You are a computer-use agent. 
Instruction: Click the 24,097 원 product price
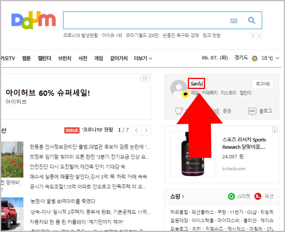click(233, 157)
